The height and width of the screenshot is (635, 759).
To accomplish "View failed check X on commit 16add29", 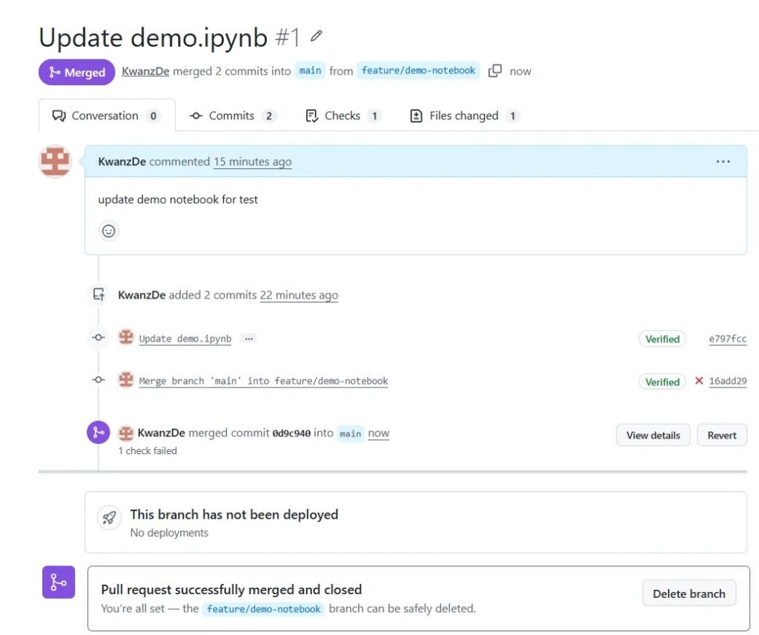I will (x=698, y=381).
